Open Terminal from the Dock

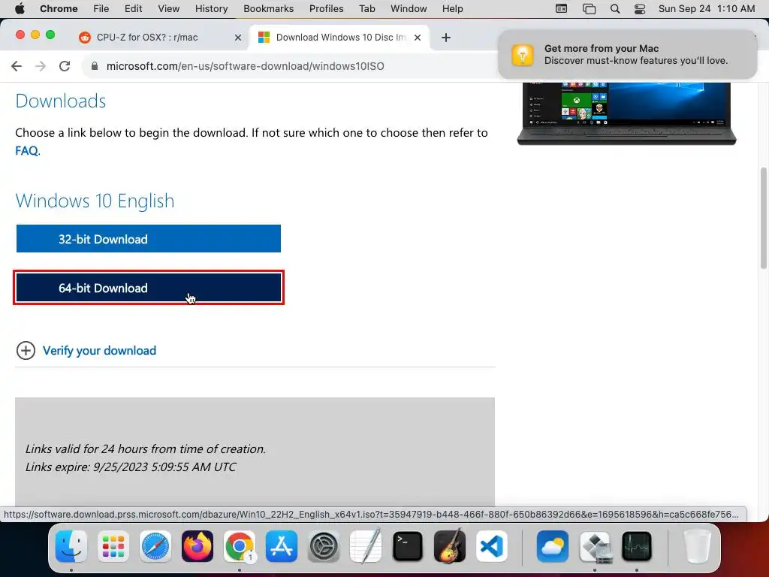coord(408,546)
